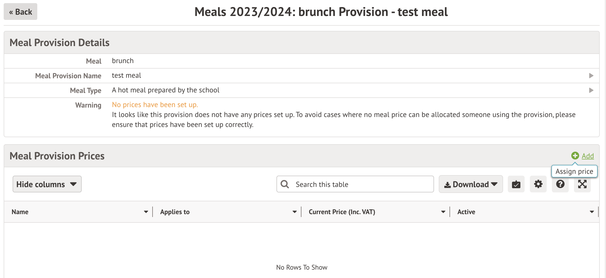Sort by Current Price column header
Image resolution: width=606 pixels, height=278 pixels.
342,212
